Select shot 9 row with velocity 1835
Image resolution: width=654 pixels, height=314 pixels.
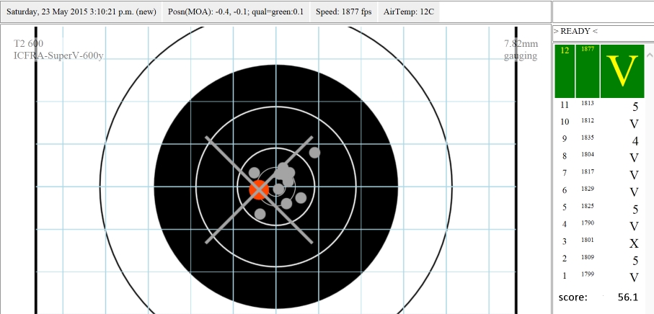pos(599,140)
